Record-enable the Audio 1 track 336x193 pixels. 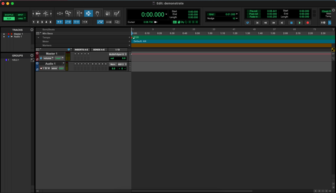[x=41, y=68]
